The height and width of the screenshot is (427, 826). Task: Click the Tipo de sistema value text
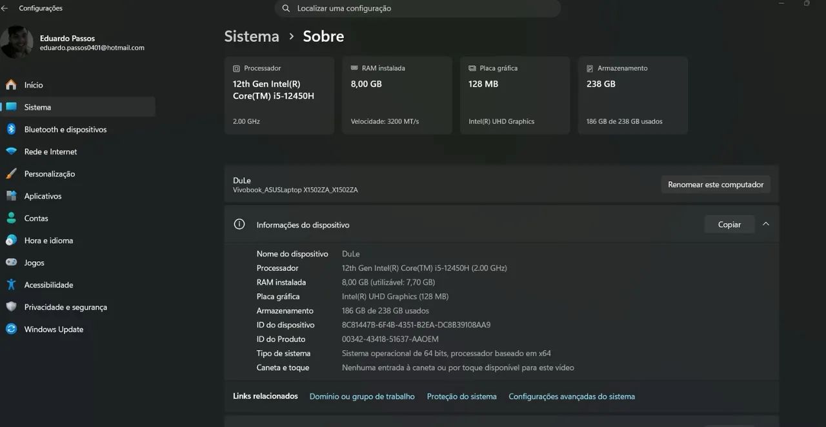[447, 353]
